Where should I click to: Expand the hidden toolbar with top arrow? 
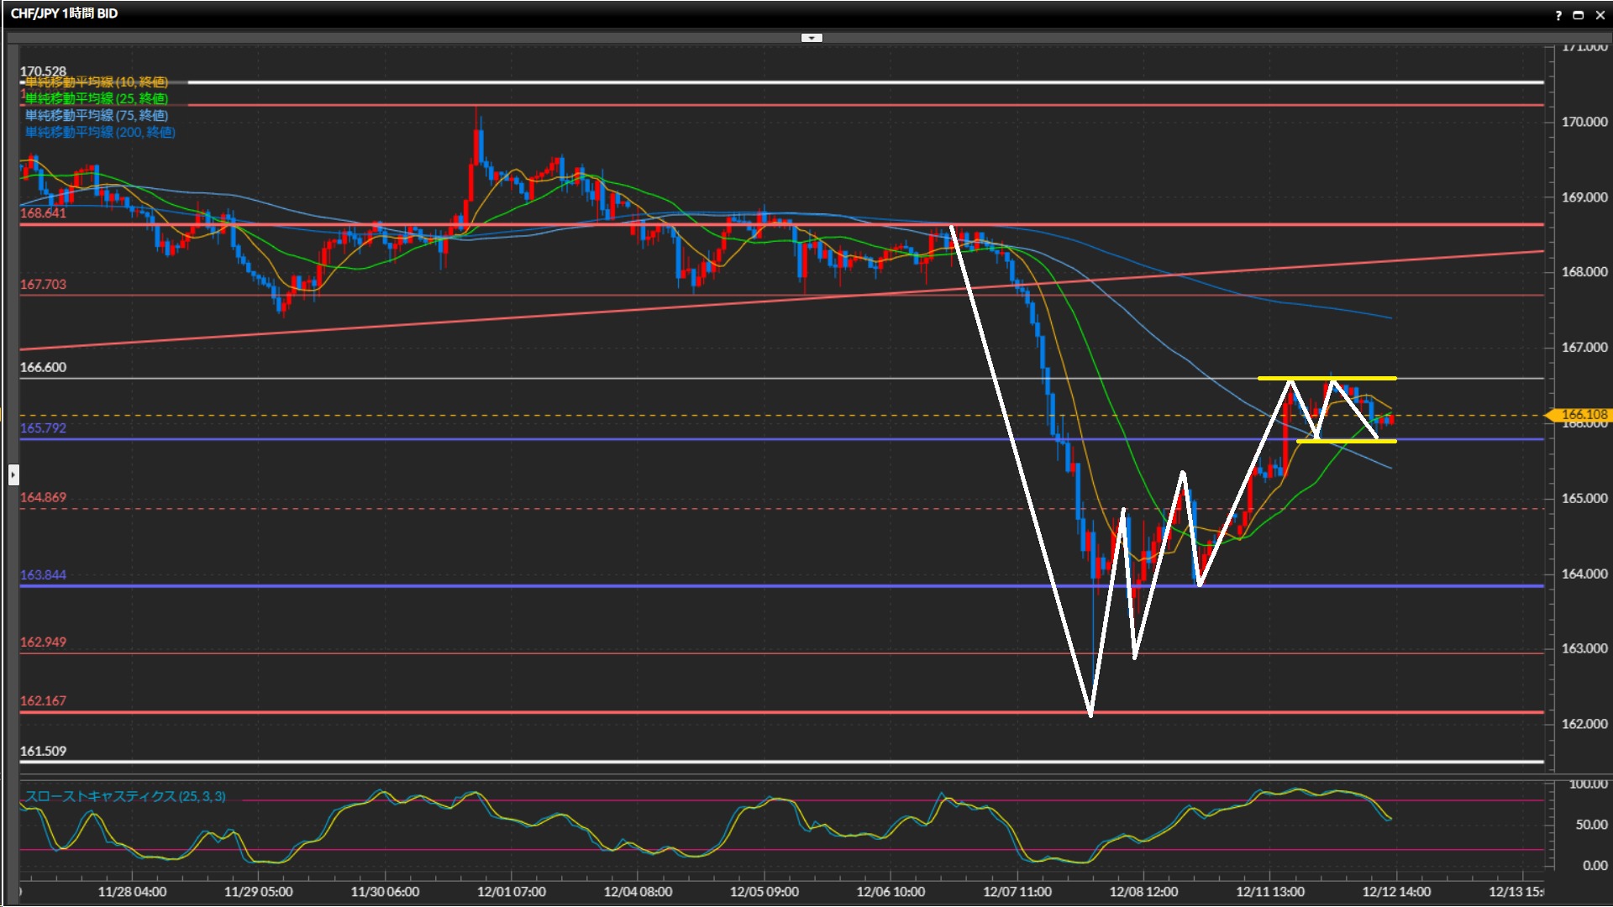pyautogui.click(x=812, y=38)
